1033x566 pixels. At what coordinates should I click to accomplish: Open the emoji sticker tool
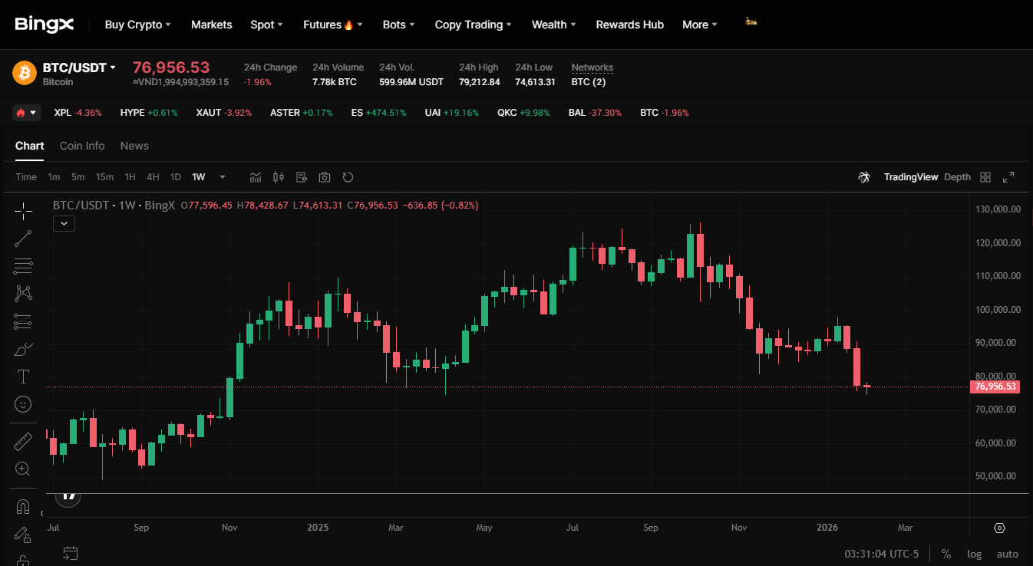point(23,403)
